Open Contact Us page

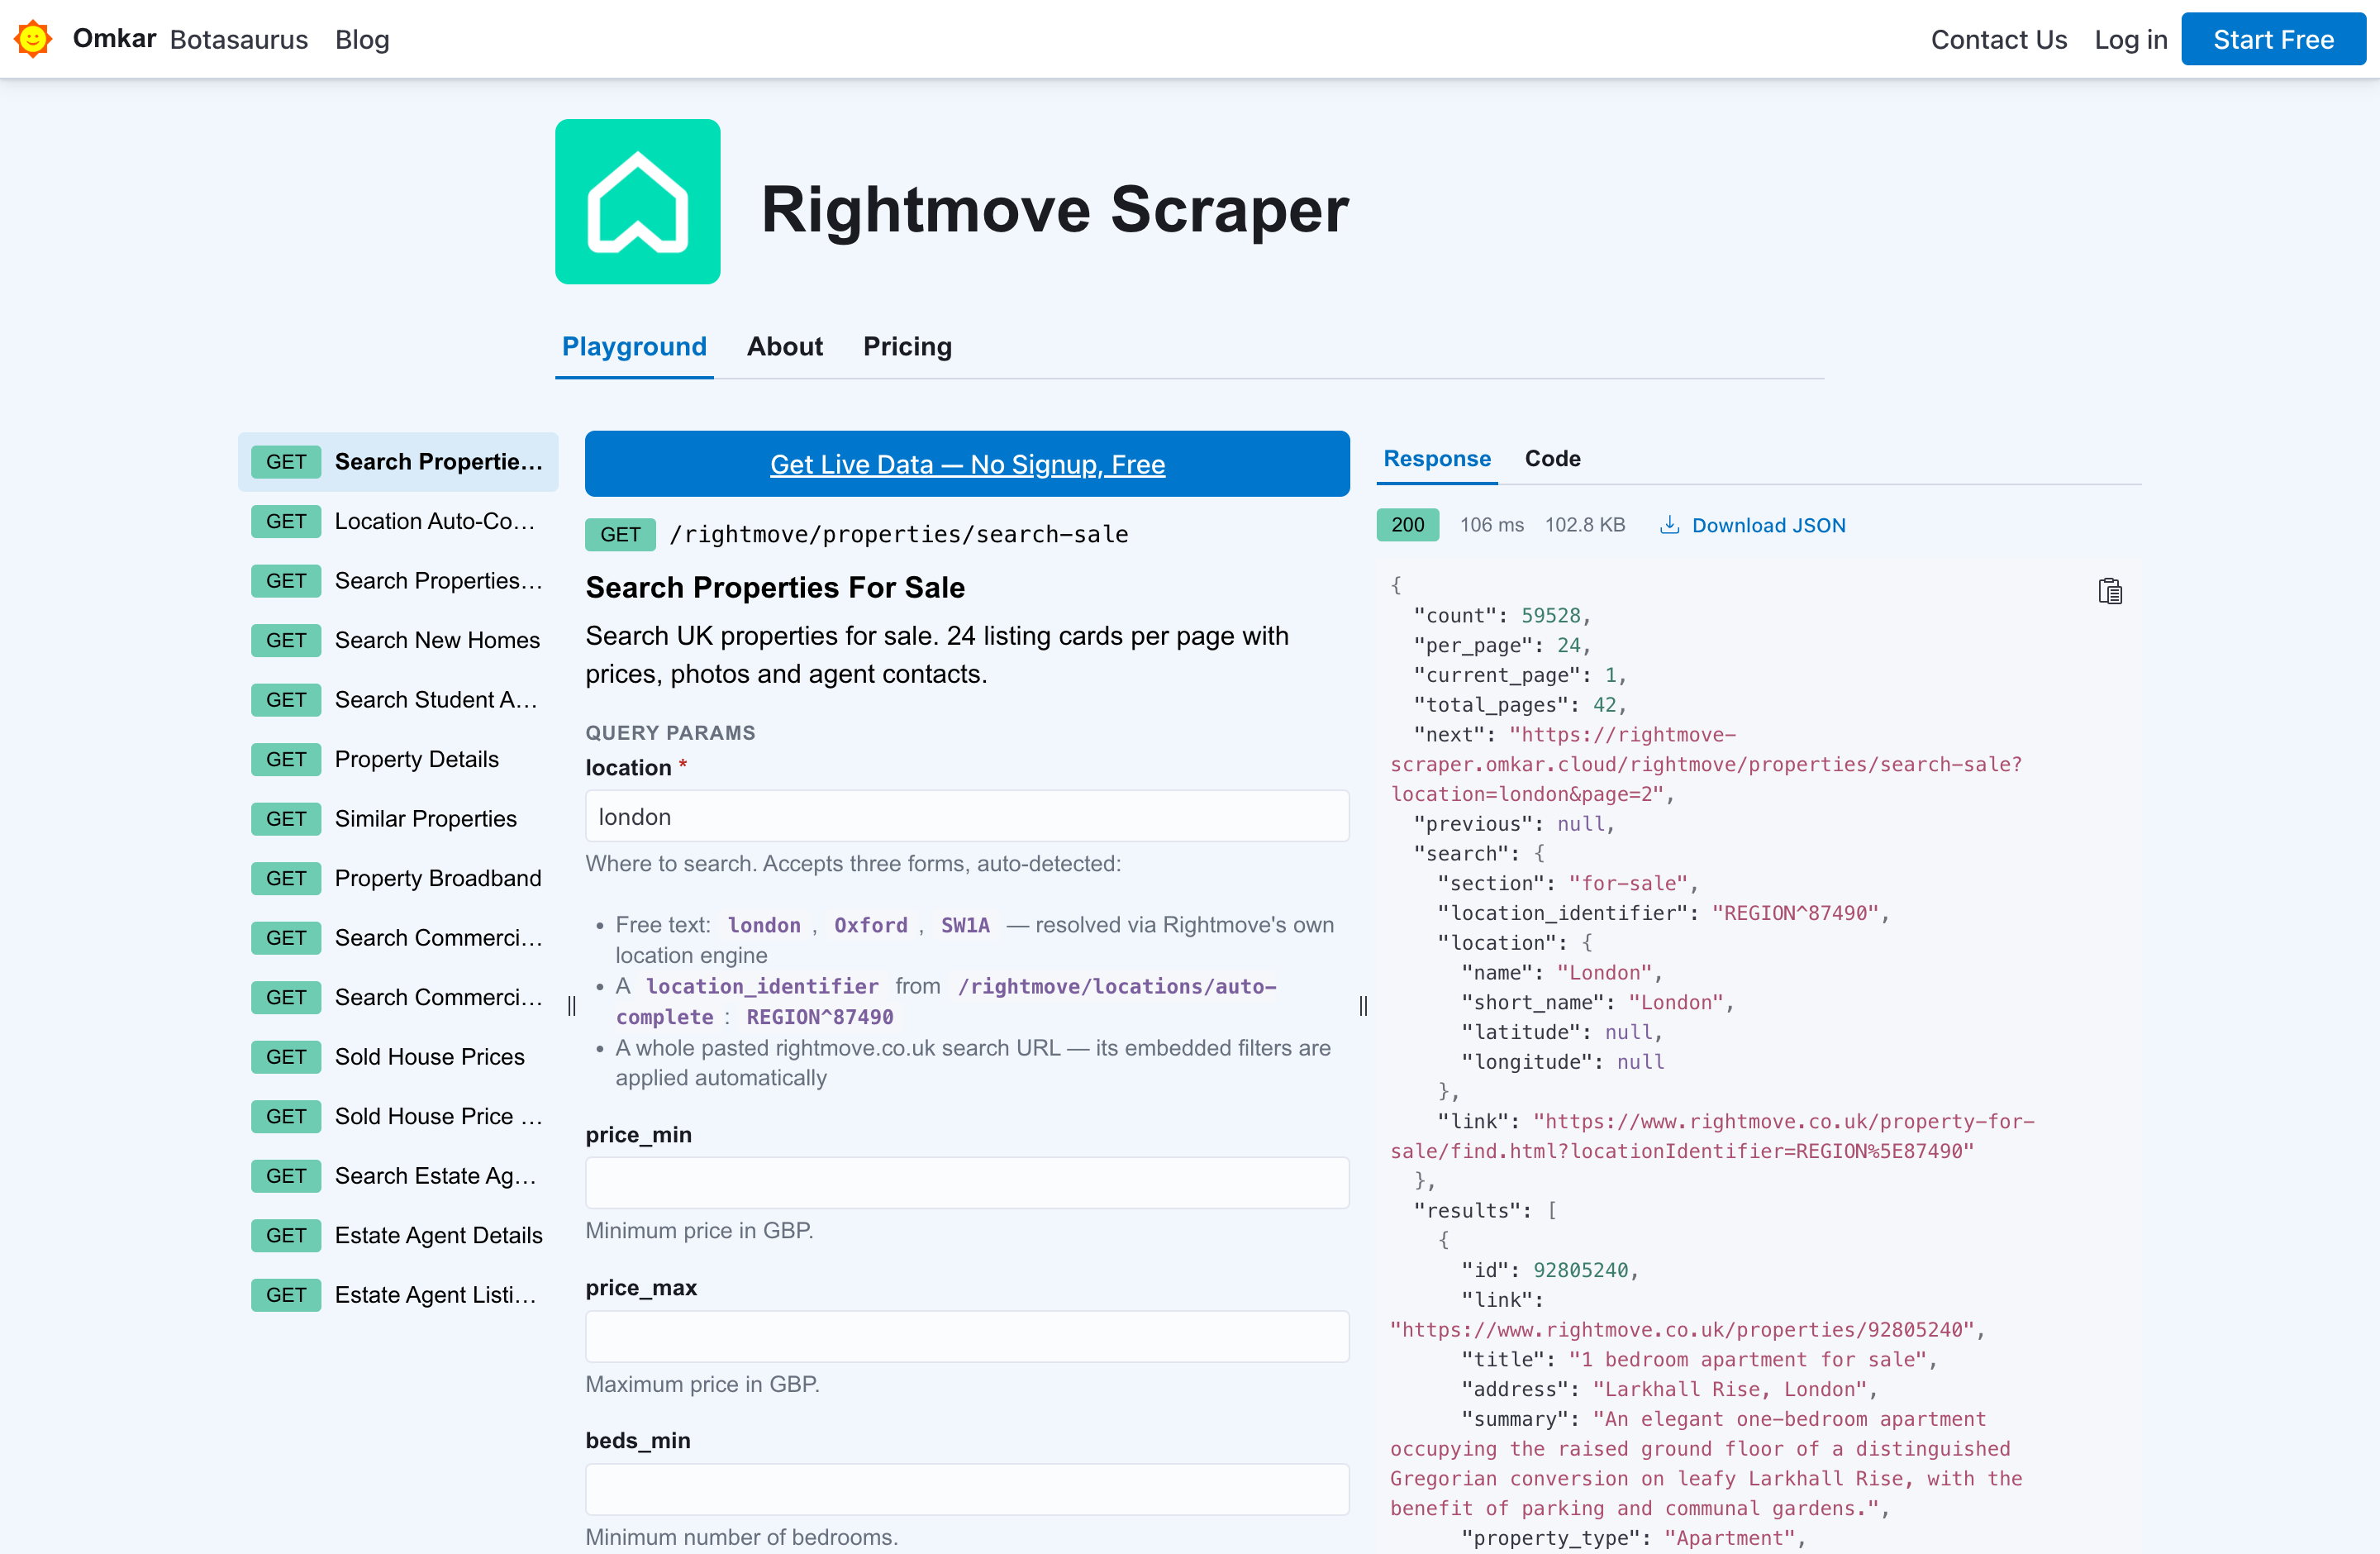tap(1998, 39)
